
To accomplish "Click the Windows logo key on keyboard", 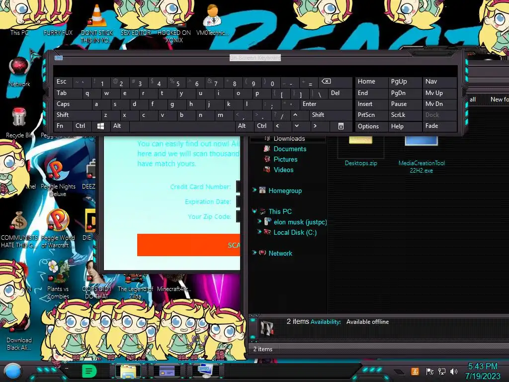I will tap(100, 126).
